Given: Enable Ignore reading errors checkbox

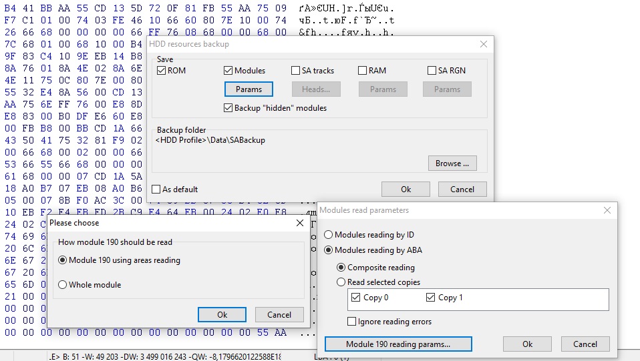Looking at the screenshot, I should [x=352, y=322].
